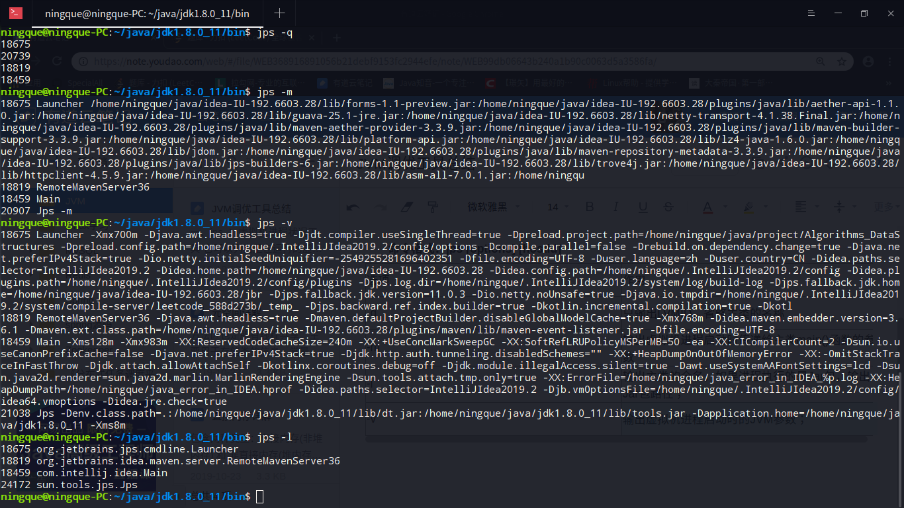The width and height of the screenshot is (904, 508).
Task: Click '-XX:ReservedCodeCacheSize=240m' text
Action: [x=262, y=342]
